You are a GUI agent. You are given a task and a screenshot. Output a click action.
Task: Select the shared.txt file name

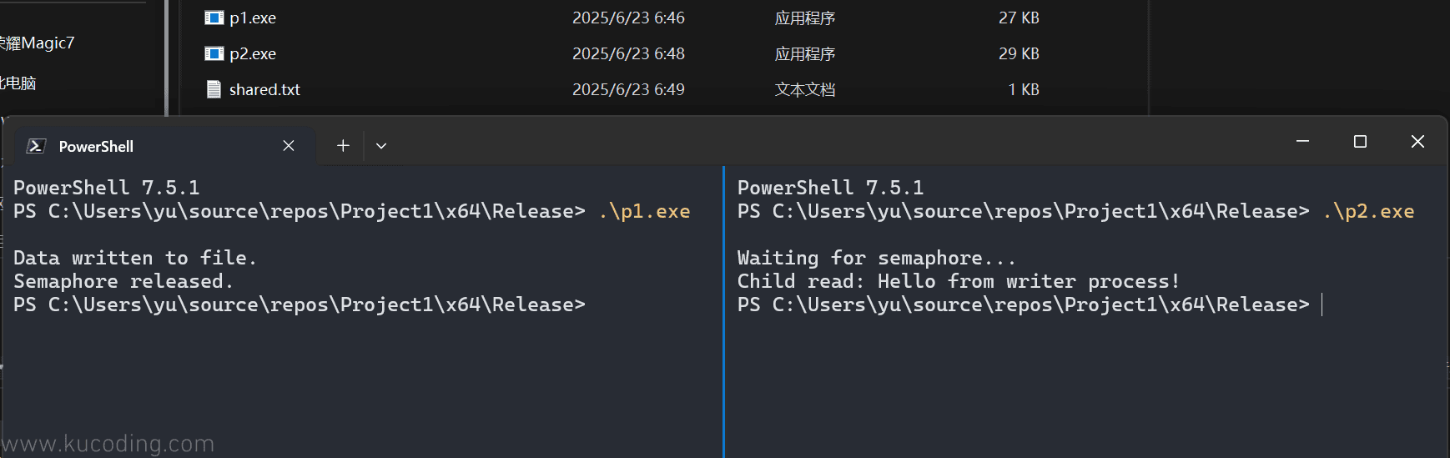264,89
